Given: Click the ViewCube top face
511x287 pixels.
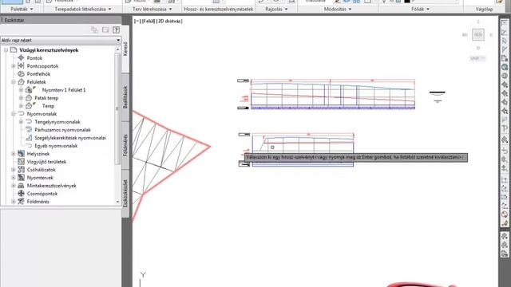Looking at the screenshot, I should [x=478, y=34].
